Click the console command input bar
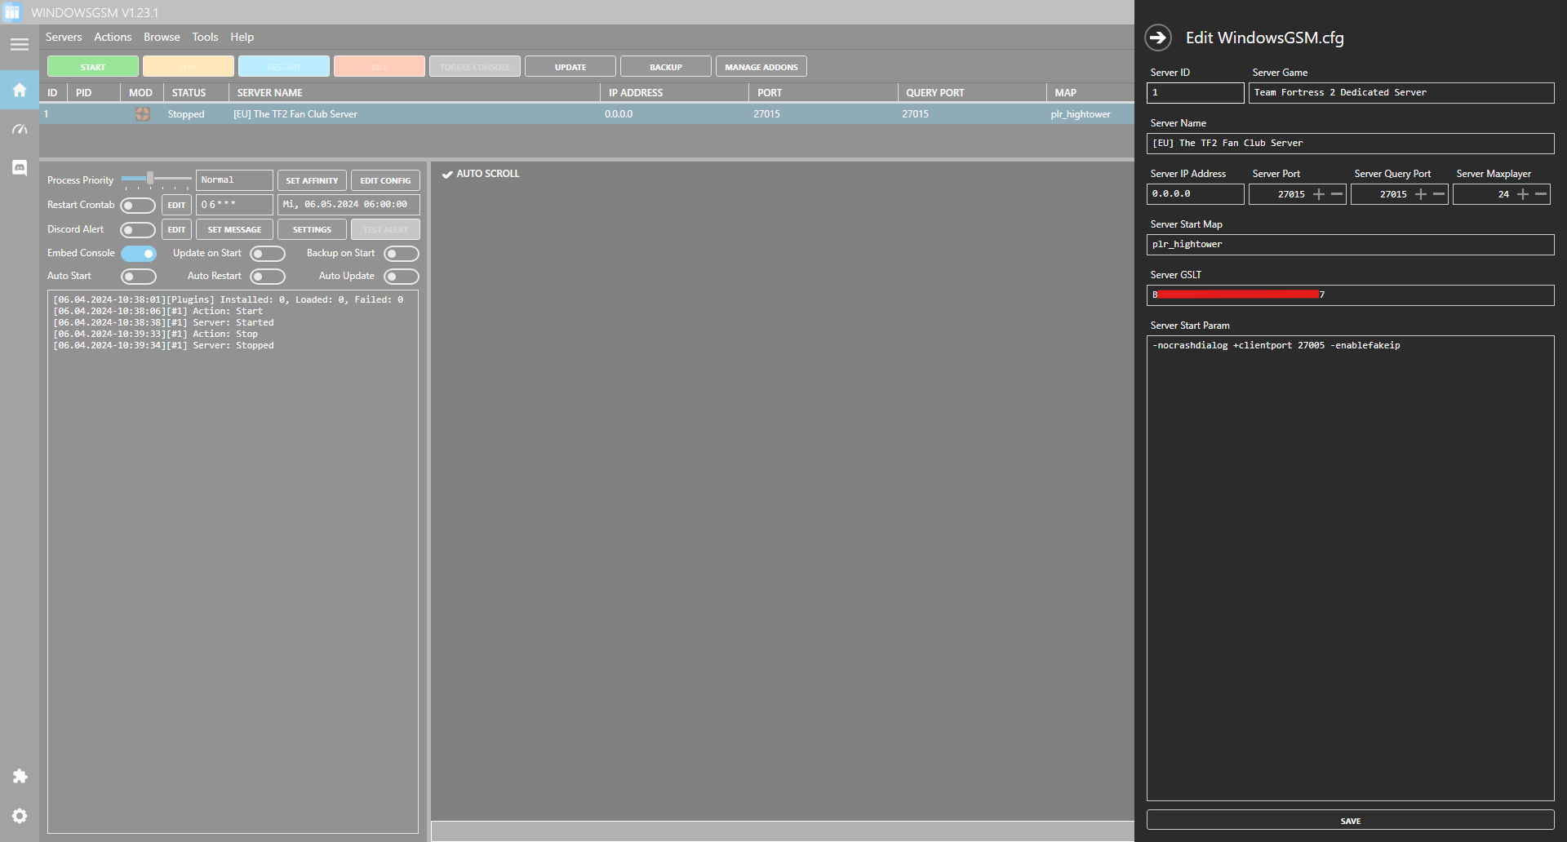The height and width of the screenshot is (842, 1567). 783,831
